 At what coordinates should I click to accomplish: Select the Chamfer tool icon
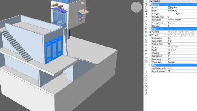coord(146,65)
